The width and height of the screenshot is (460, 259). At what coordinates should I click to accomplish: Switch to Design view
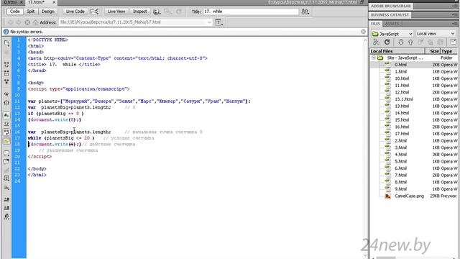pos(48,12)
